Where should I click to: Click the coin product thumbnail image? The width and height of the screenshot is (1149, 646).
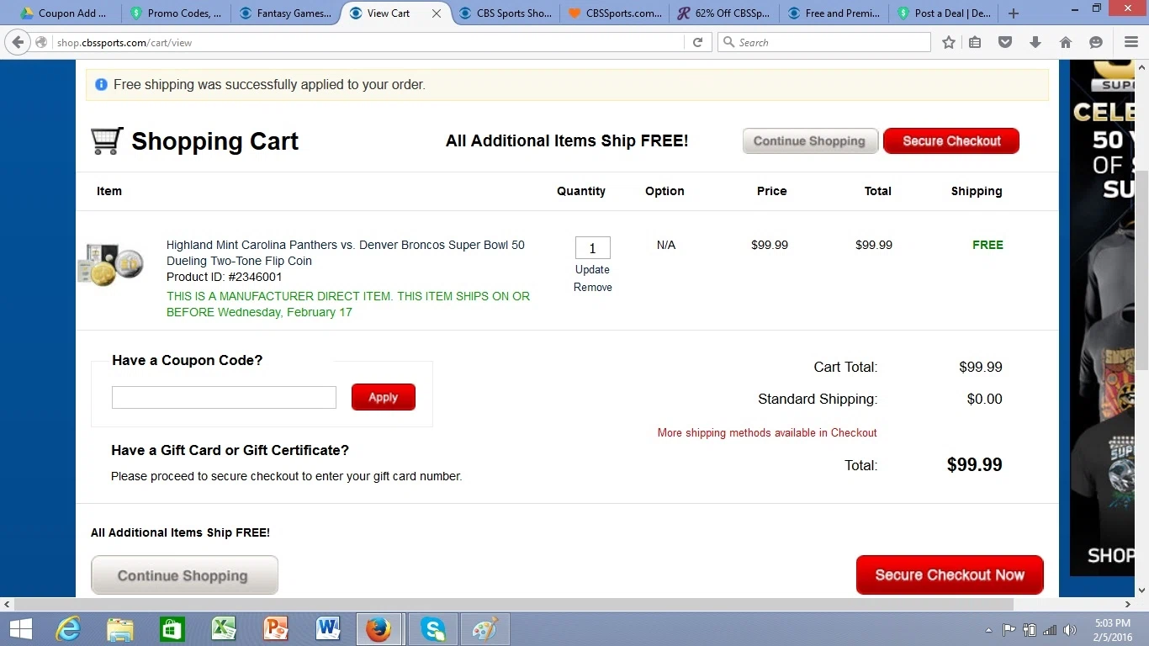click(111, 264)
